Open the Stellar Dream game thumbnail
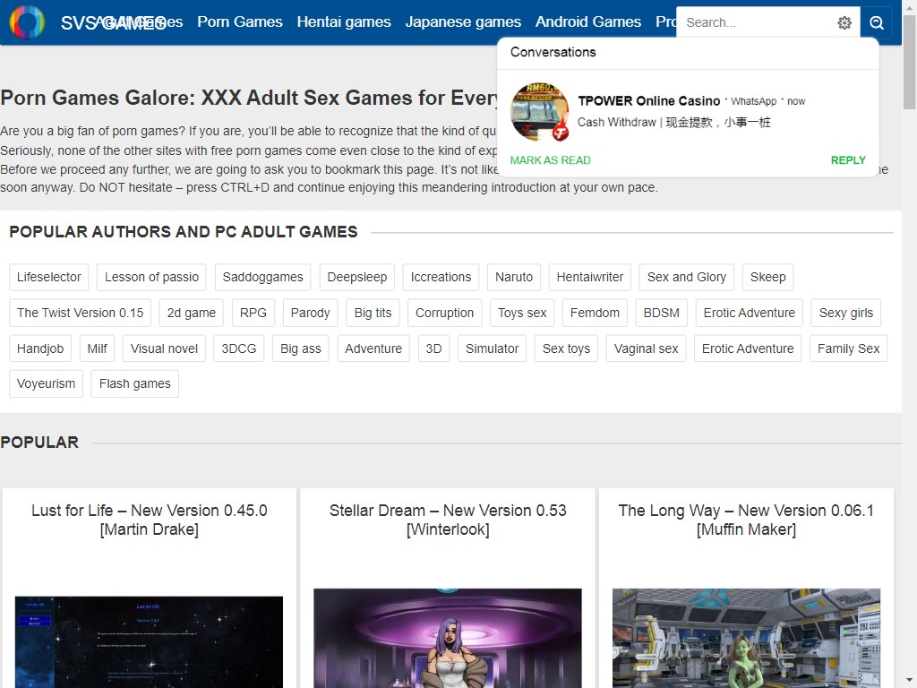 coord(448,638)
